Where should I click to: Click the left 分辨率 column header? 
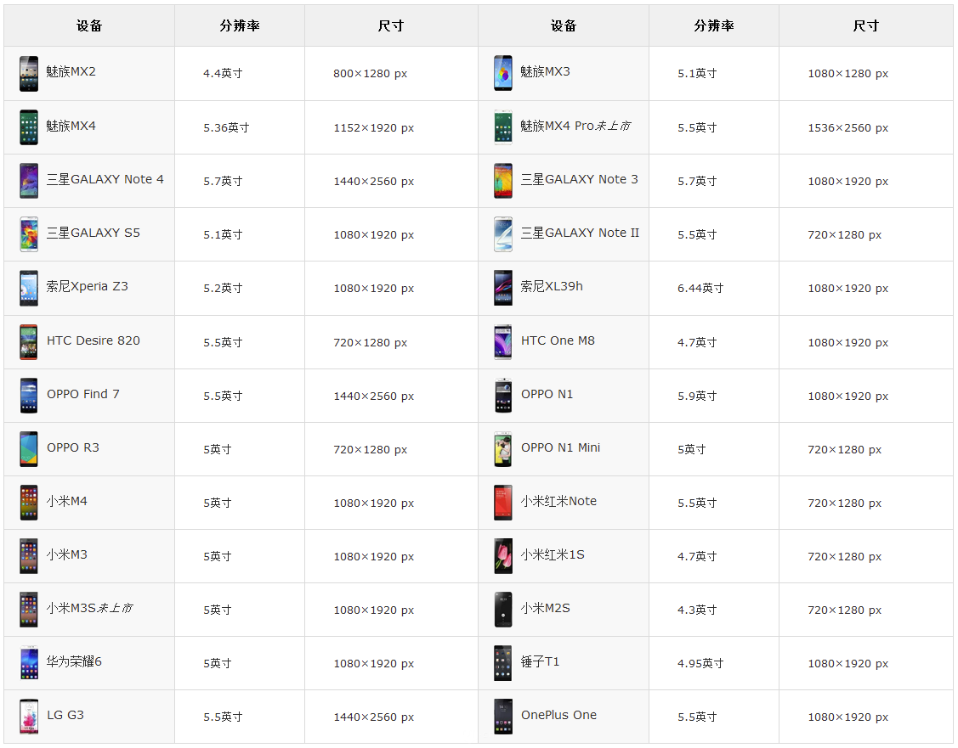[240, 25]
